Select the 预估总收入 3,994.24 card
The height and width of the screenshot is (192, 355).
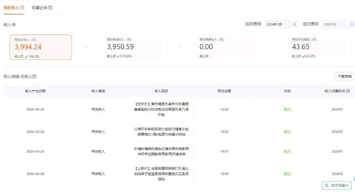(41, 47)
